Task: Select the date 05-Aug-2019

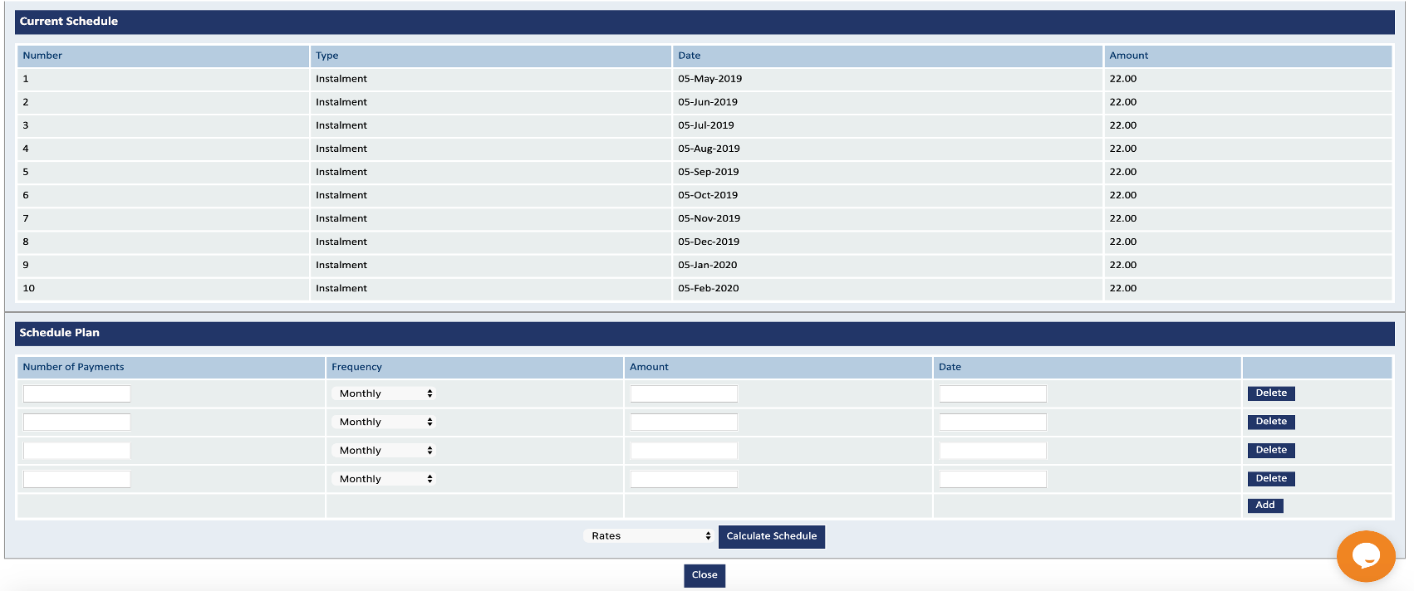Action: pyautogui.click(x=709, y=149)
